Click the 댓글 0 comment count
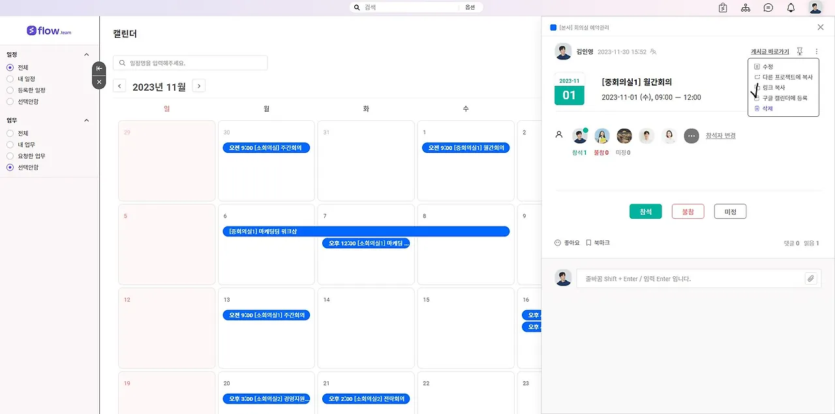 click(791, 244)
